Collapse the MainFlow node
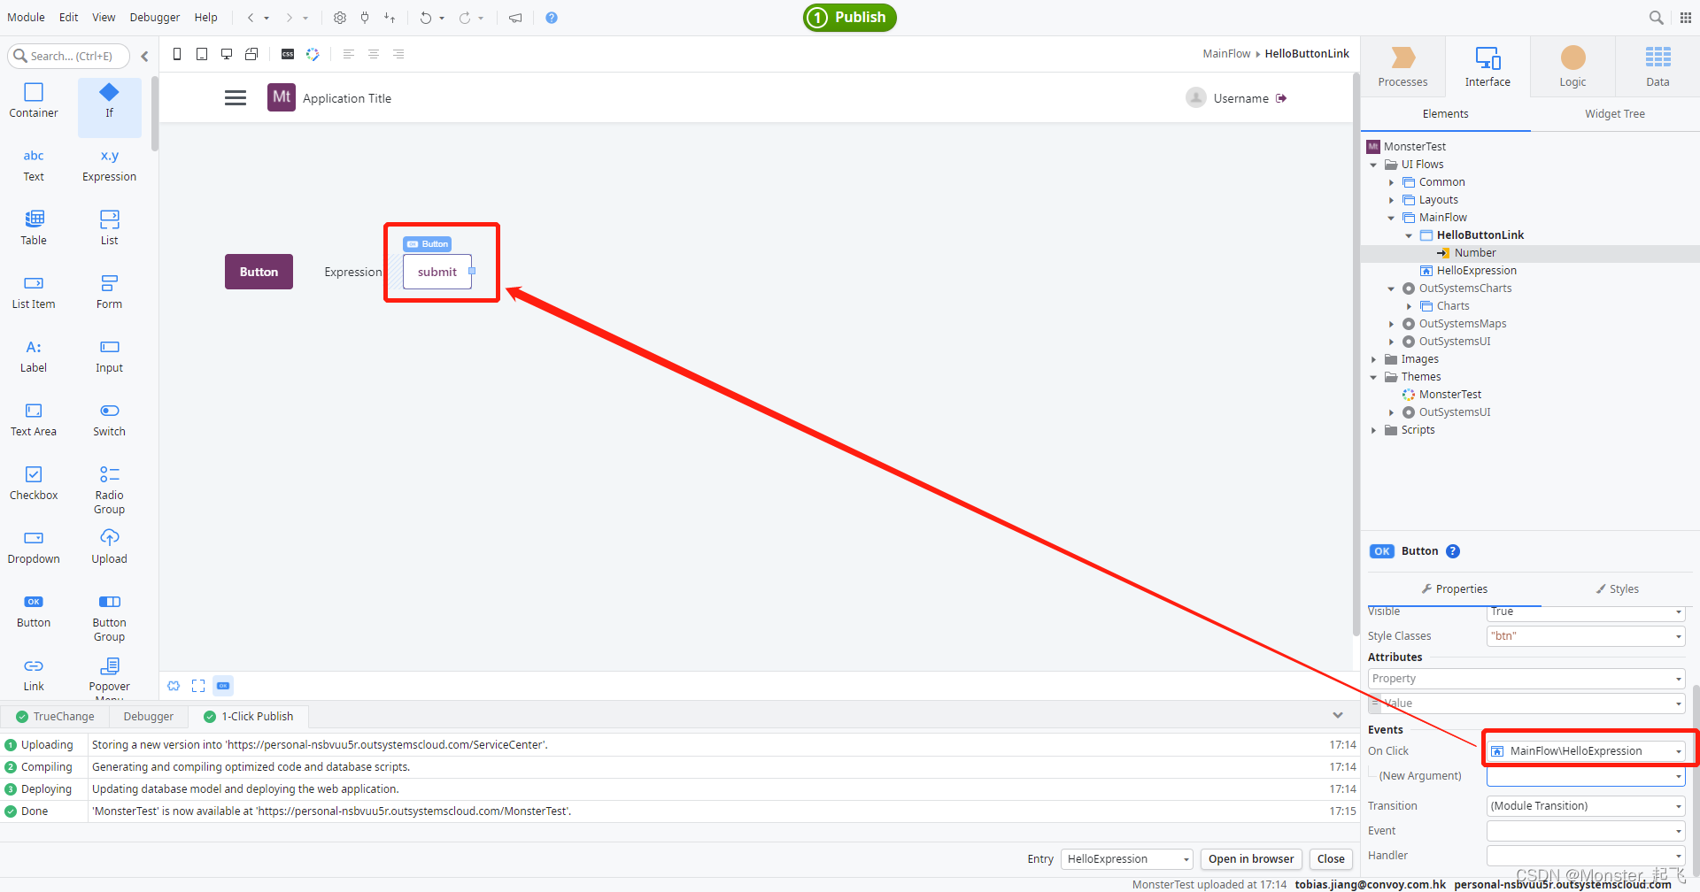Viewport: 1700px width, 892px height. click(1391, 218)
